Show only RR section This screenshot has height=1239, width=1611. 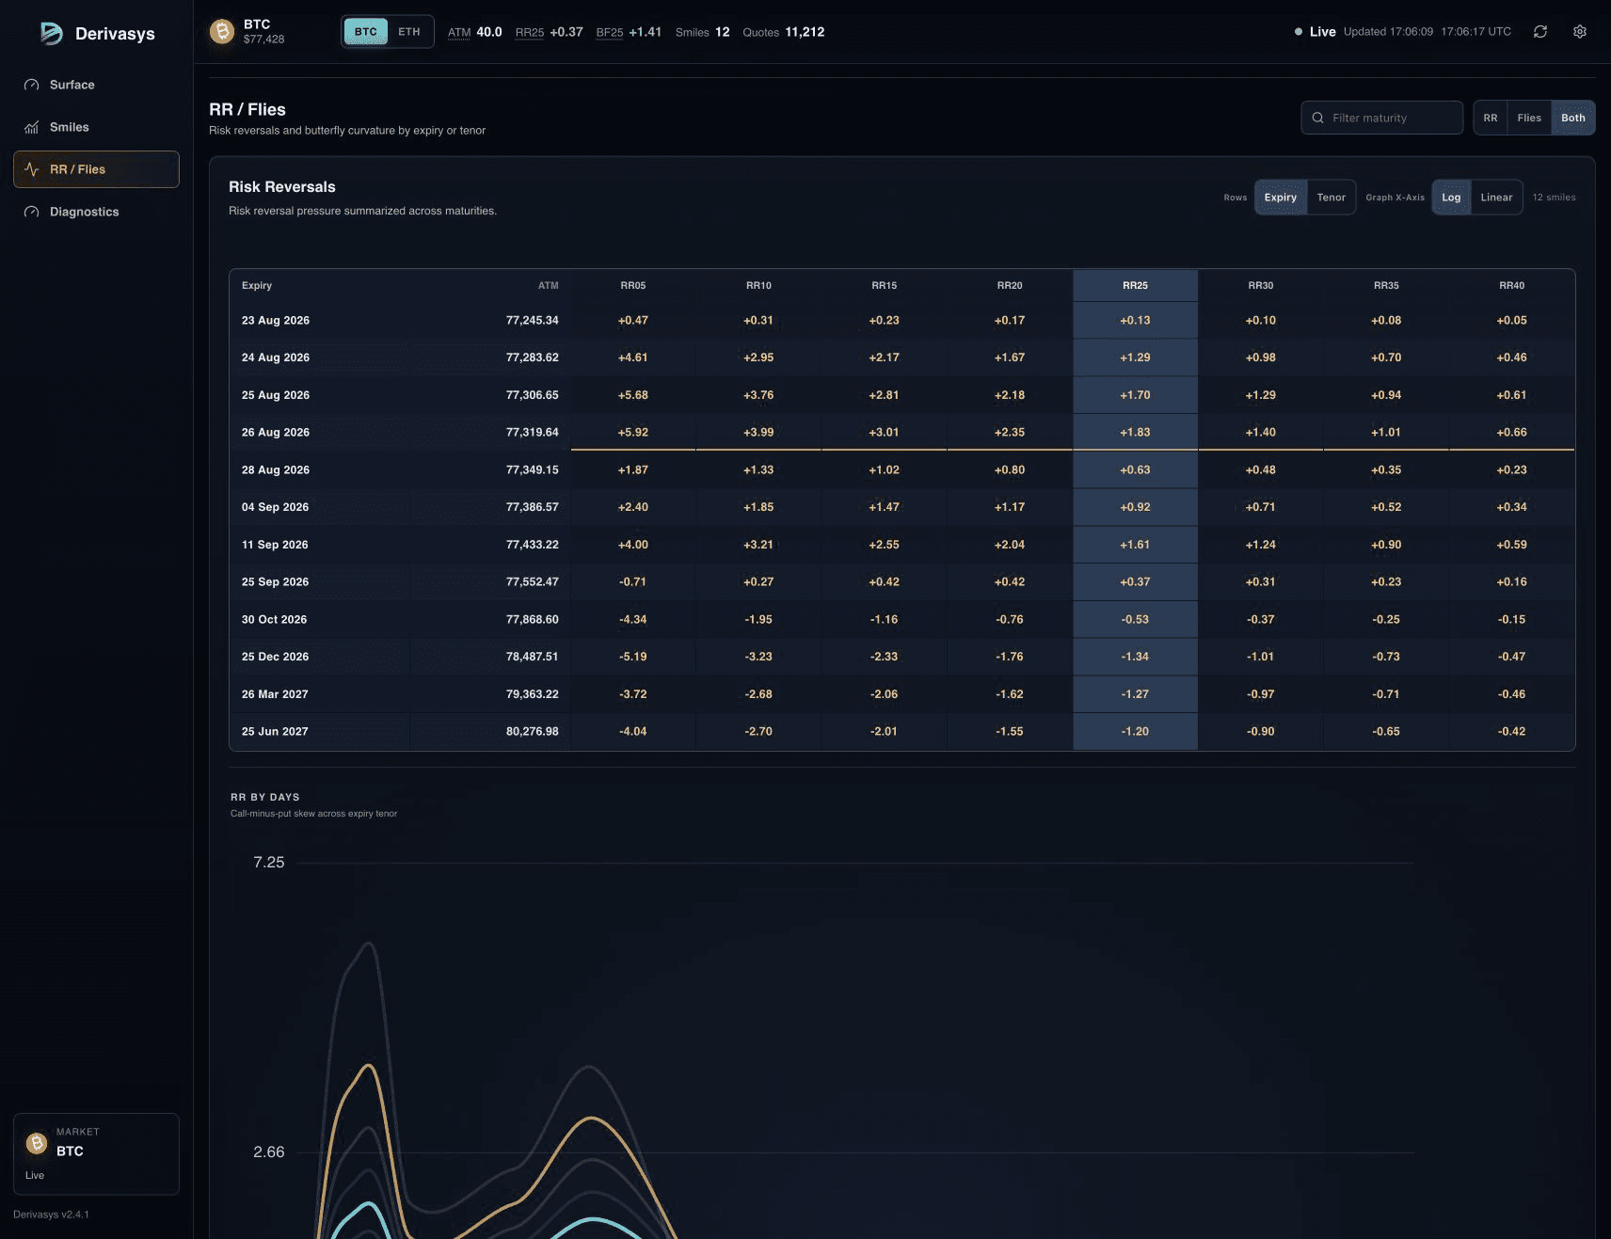[1491, 118]
